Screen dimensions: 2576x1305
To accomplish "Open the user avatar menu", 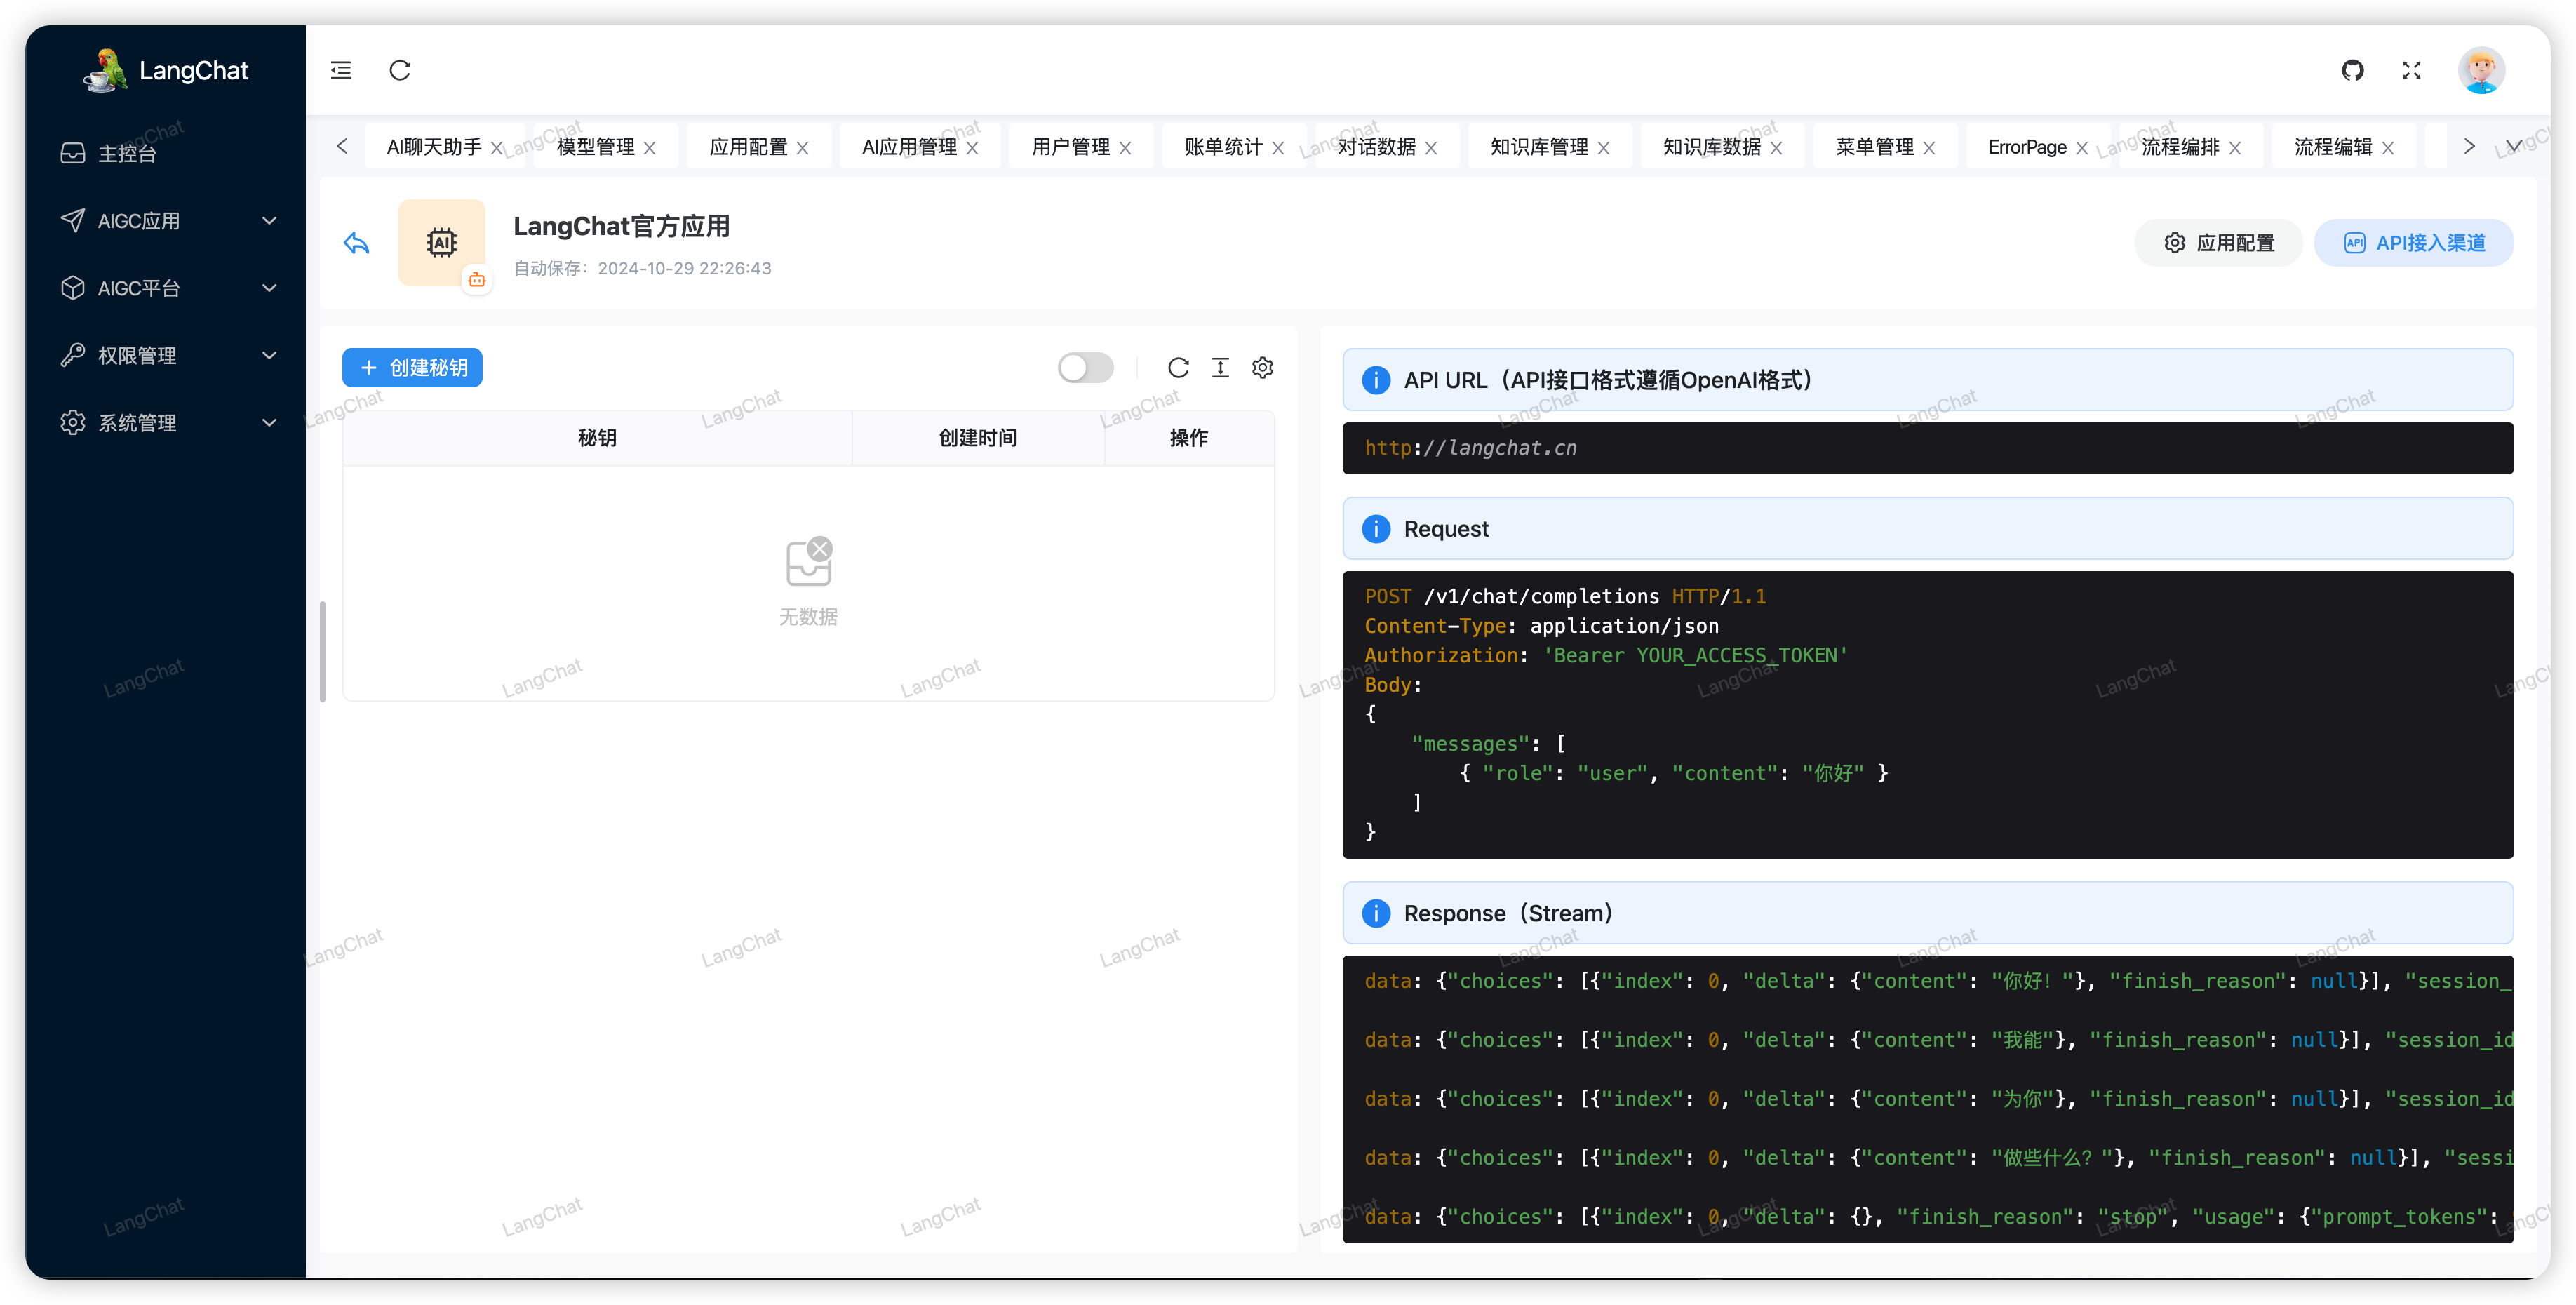I will coord(2481,70).
